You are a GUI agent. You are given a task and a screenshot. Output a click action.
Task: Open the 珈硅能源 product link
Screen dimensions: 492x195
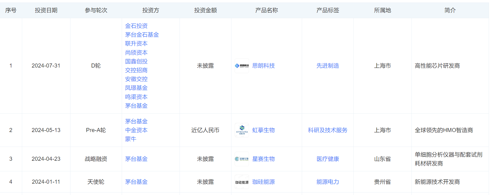263,182
